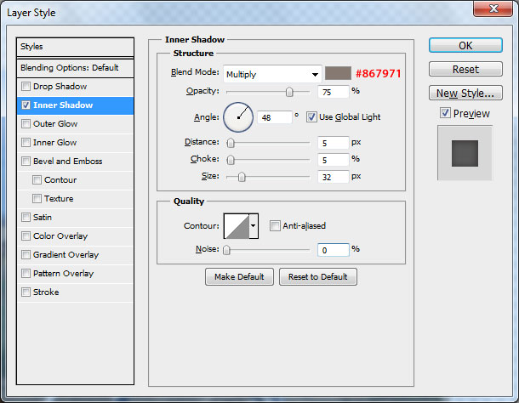Click the Reset to Default button
Viewport: 519px width, 403px height.
coord(317,276)
